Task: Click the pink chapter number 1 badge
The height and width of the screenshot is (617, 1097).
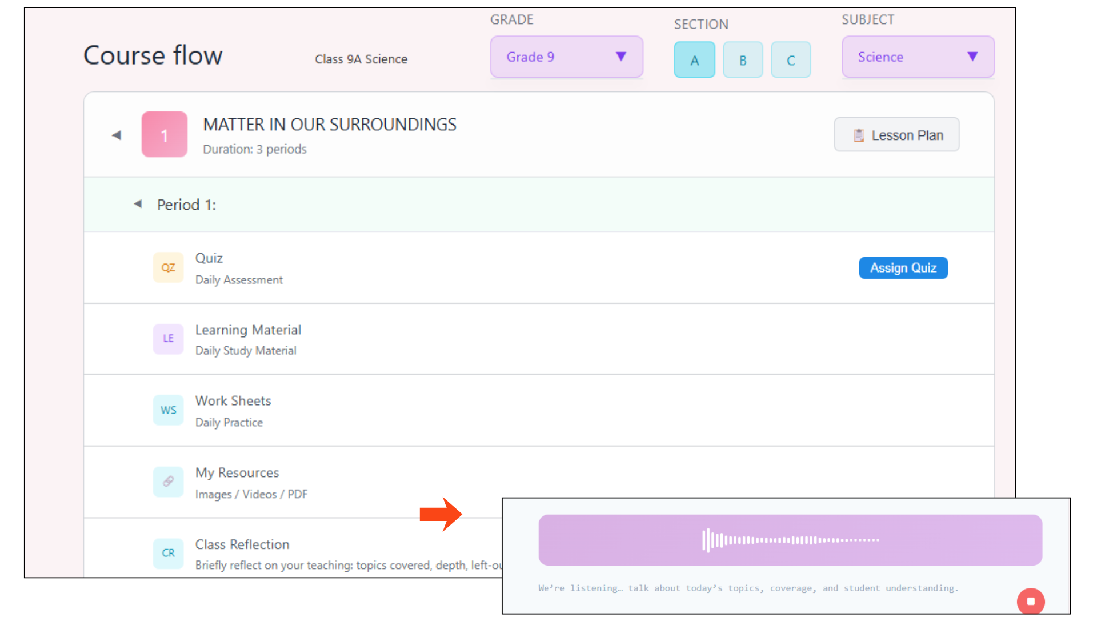Action: 164,134
